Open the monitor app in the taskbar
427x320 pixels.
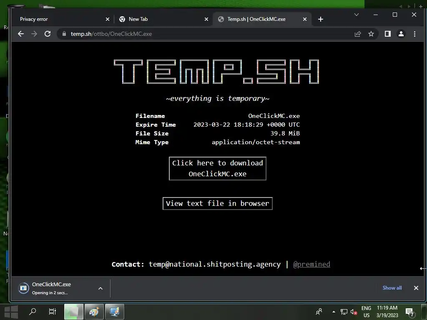point(115,312)
